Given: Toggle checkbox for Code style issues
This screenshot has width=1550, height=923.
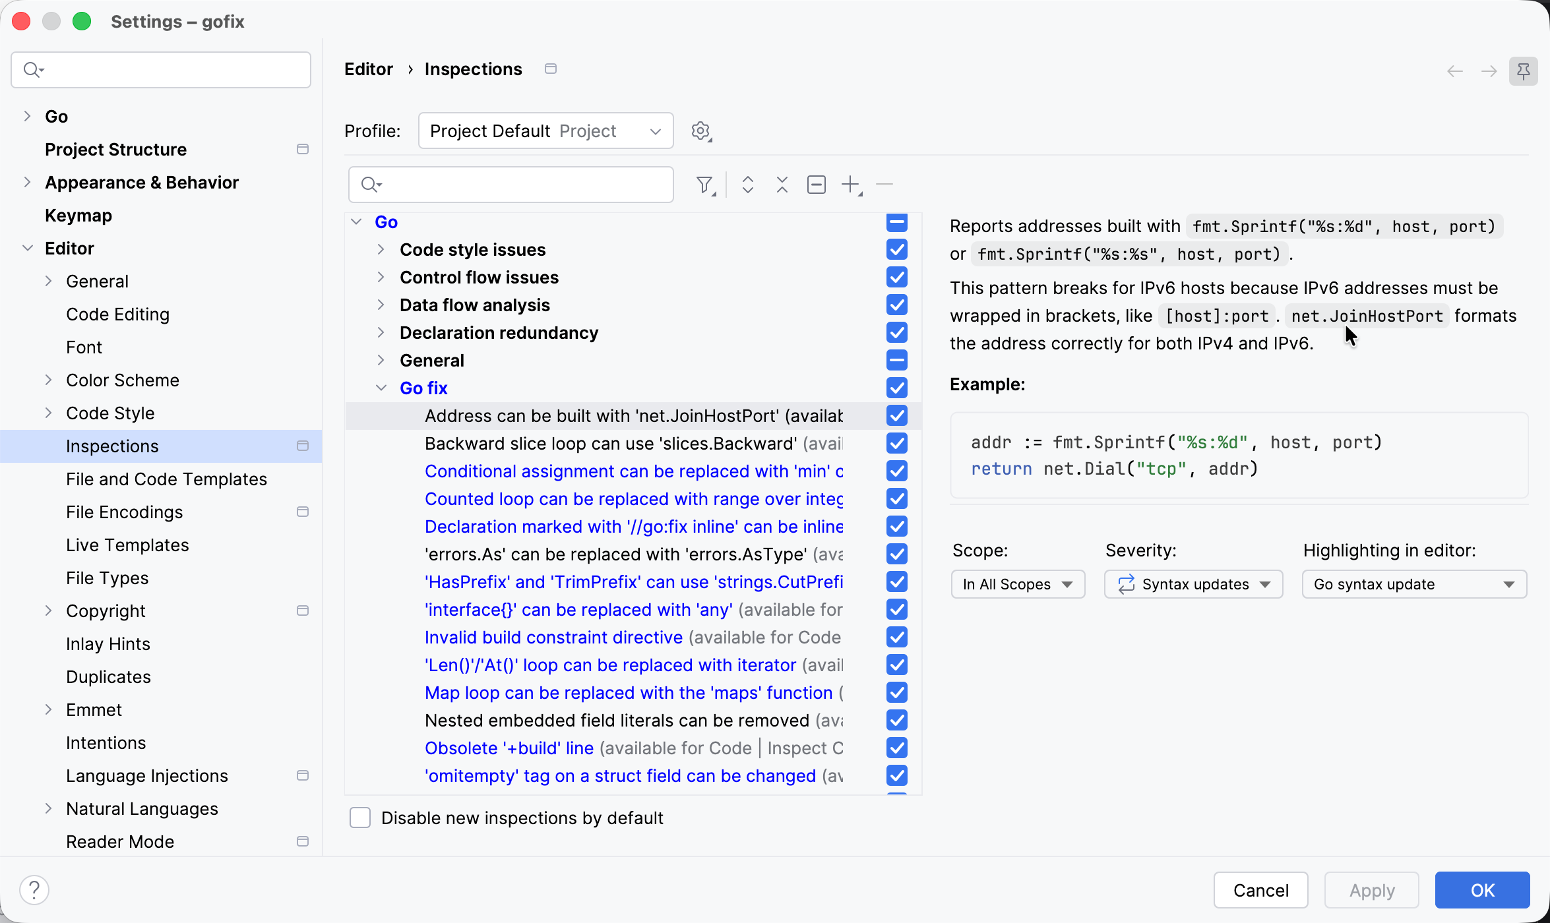Looking at the screenshot, I should (x=897, y=250).
